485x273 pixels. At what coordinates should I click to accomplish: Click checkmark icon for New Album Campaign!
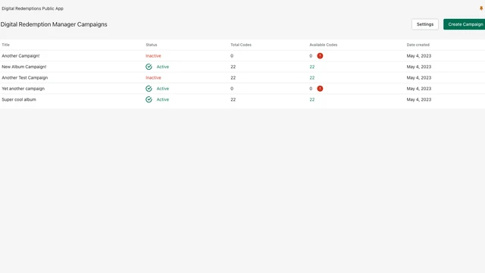pyautogui.click(x=149, y=67)
